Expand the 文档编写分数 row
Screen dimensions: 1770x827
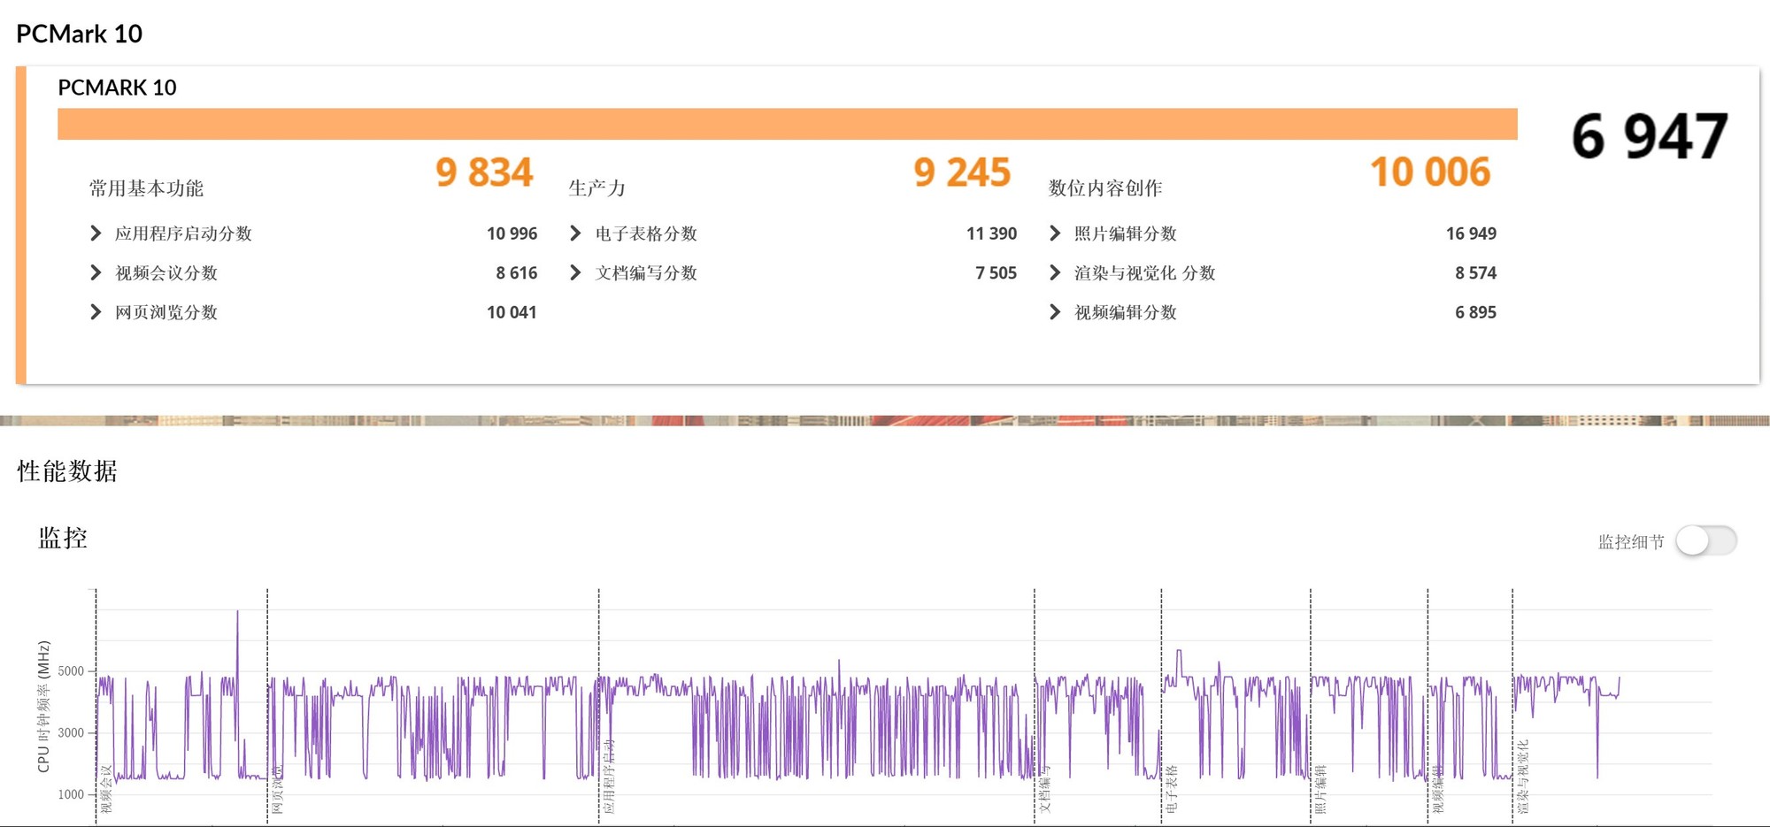(575, 273)
